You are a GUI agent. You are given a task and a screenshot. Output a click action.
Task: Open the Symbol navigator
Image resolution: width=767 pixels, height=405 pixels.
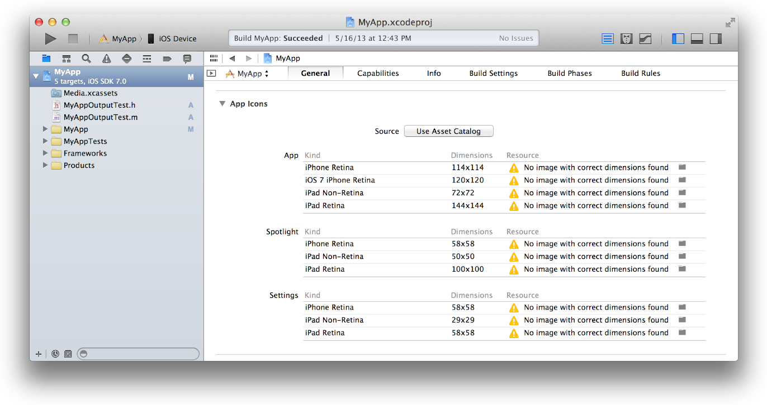pos(67,59)
